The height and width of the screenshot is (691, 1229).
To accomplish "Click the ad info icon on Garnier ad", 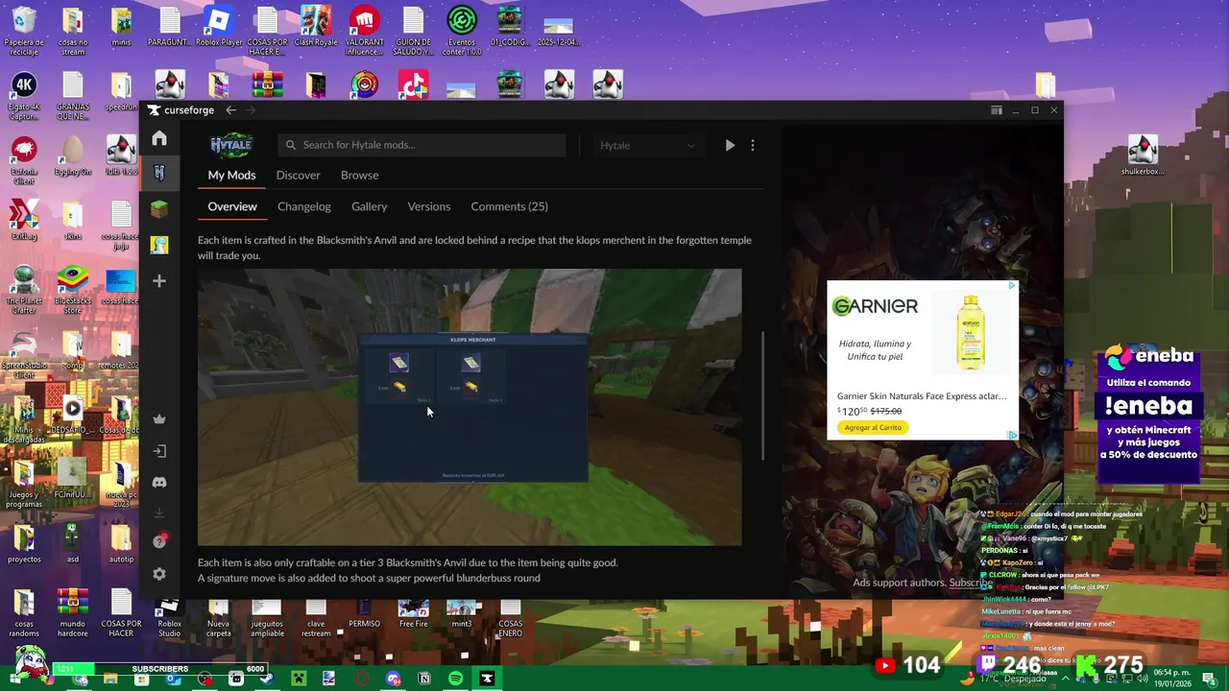I will (1012, 286).
